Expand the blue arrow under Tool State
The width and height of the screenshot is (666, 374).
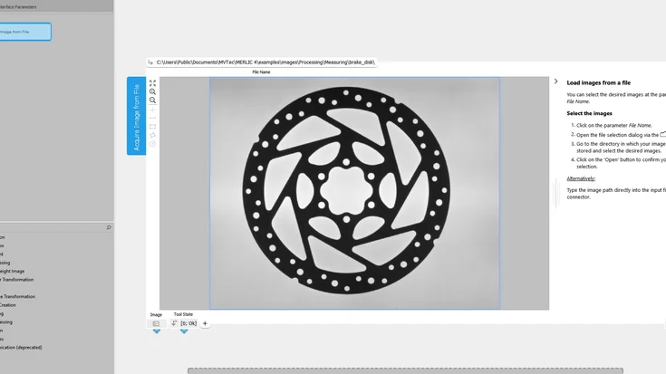pos(184,331)
